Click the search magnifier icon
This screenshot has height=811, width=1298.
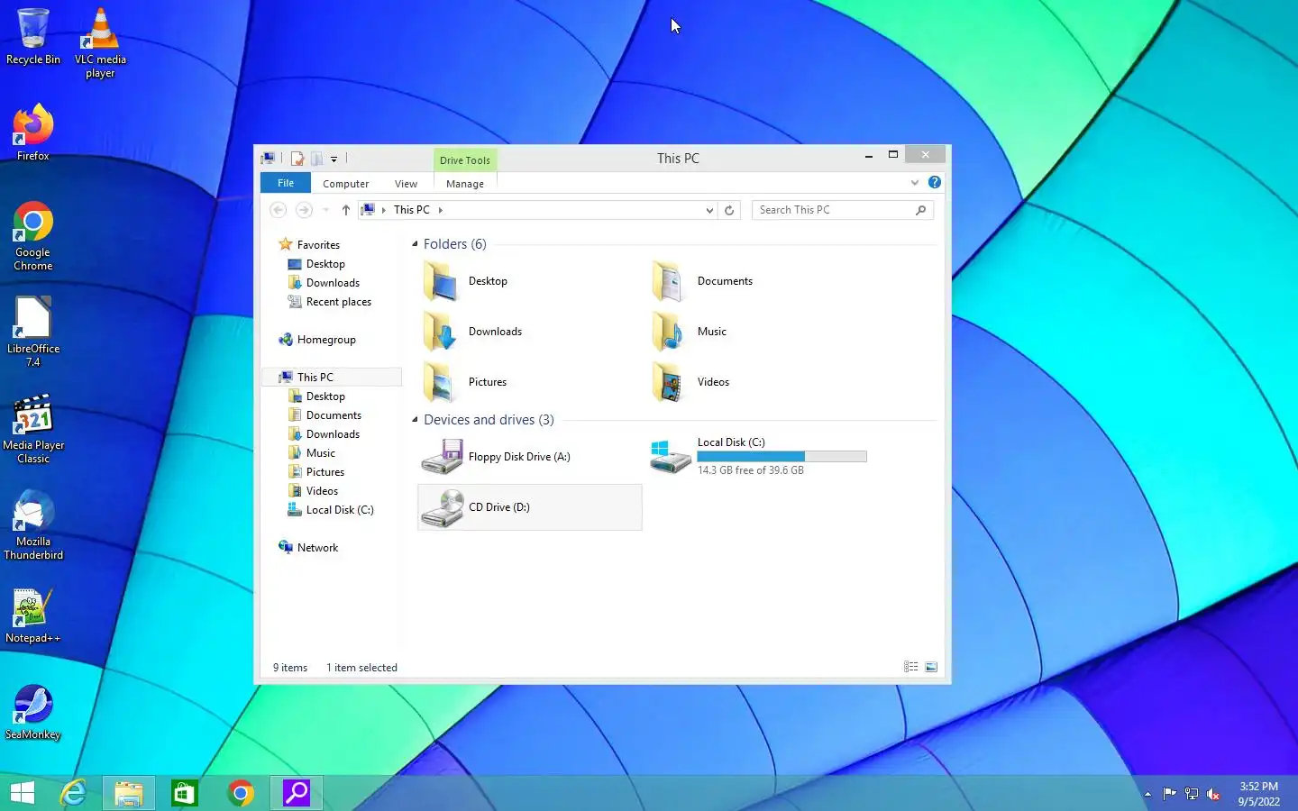(920, 210)
